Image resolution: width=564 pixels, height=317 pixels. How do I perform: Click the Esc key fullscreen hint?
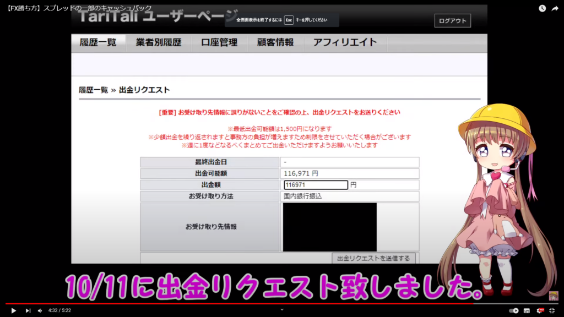coord(289,20)
